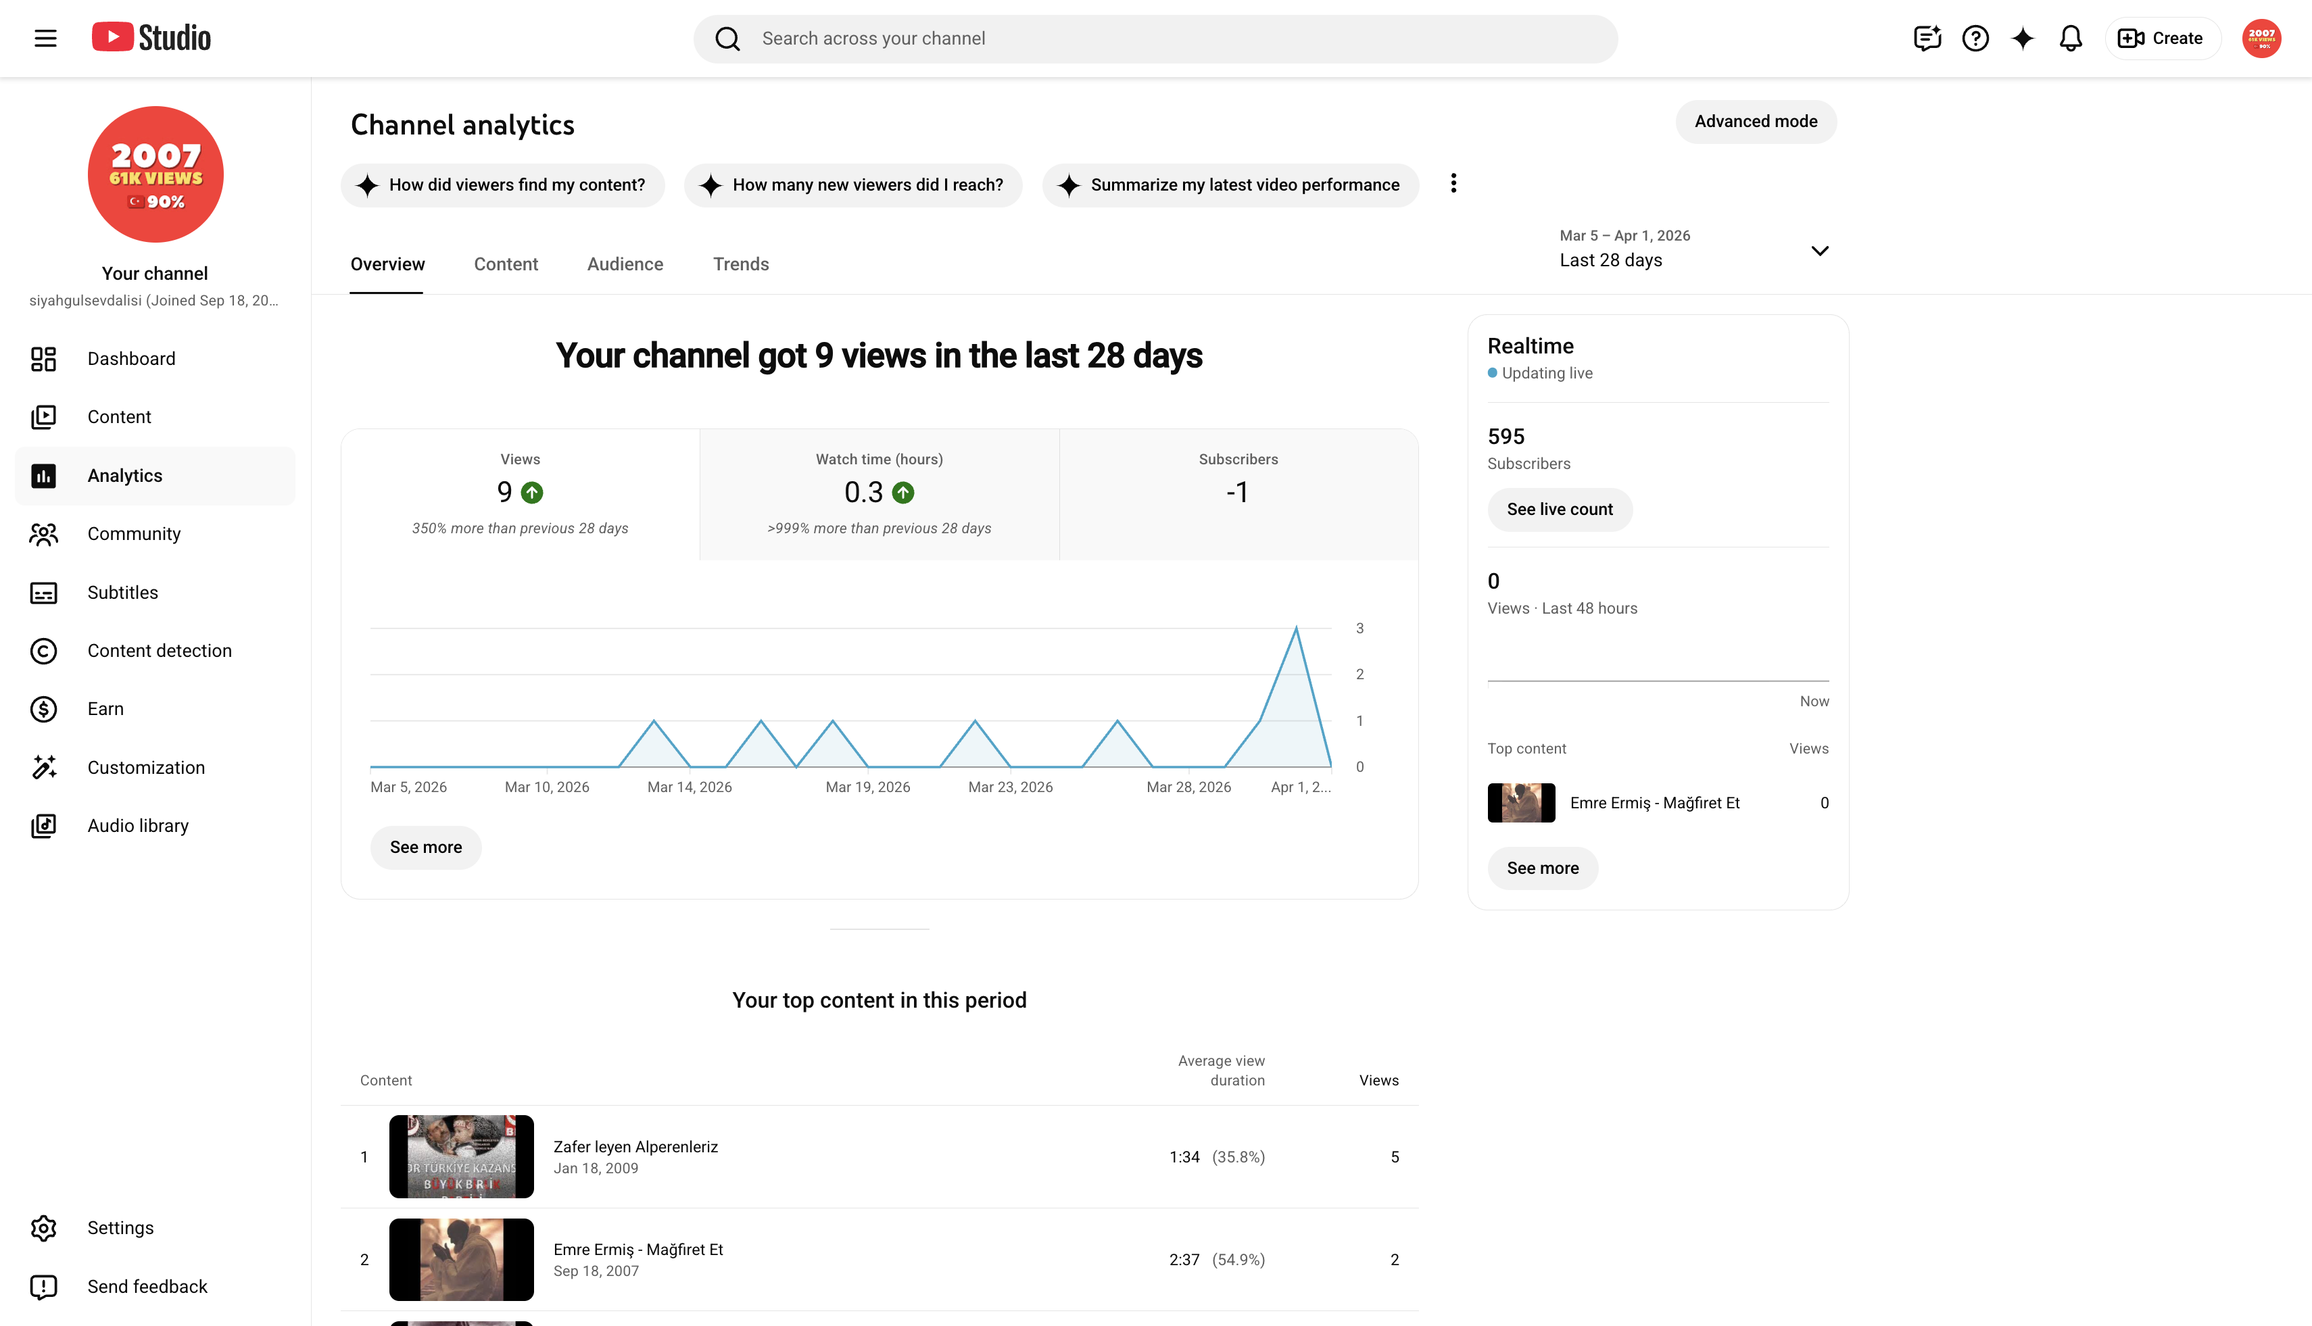Screen dimensions: 2312x1326
Task: Open the three-dot more prompts menu
Action: point(1454,184)
